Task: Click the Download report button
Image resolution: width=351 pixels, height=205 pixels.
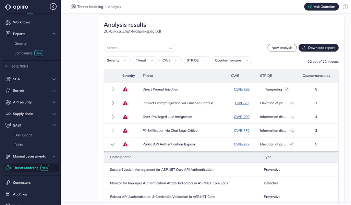Action: point(318,48)
